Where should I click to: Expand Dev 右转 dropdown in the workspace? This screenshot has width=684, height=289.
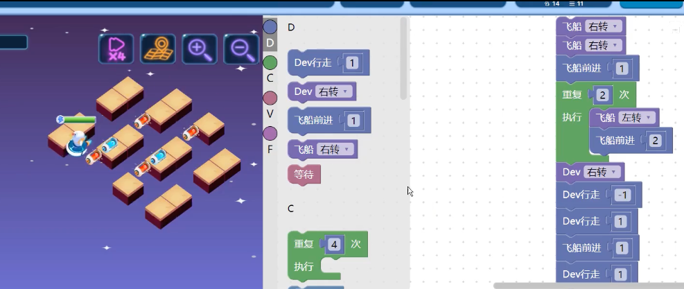coord(604,172)
